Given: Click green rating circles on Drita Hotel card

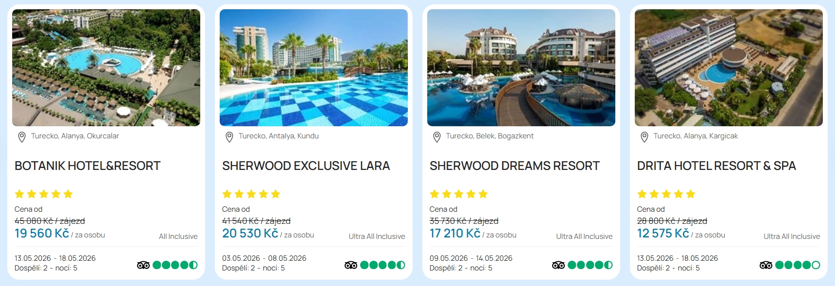Looking at the screenshot, I should pyautogui.click(x=798, y=265).
